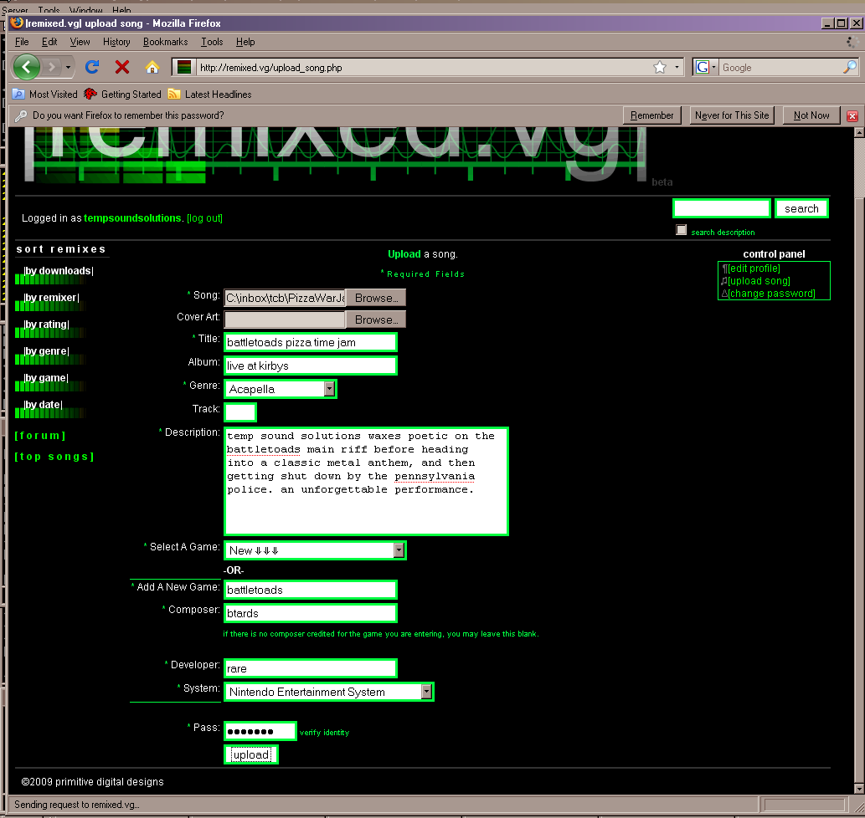This screenshot has height=818, width=865.
Task: Click the Remember password button
Action: 652,115
